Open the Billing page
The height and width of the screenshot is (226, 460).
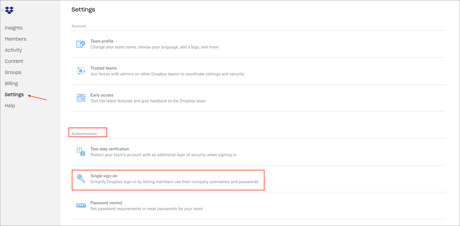click(x=11, y=83)
